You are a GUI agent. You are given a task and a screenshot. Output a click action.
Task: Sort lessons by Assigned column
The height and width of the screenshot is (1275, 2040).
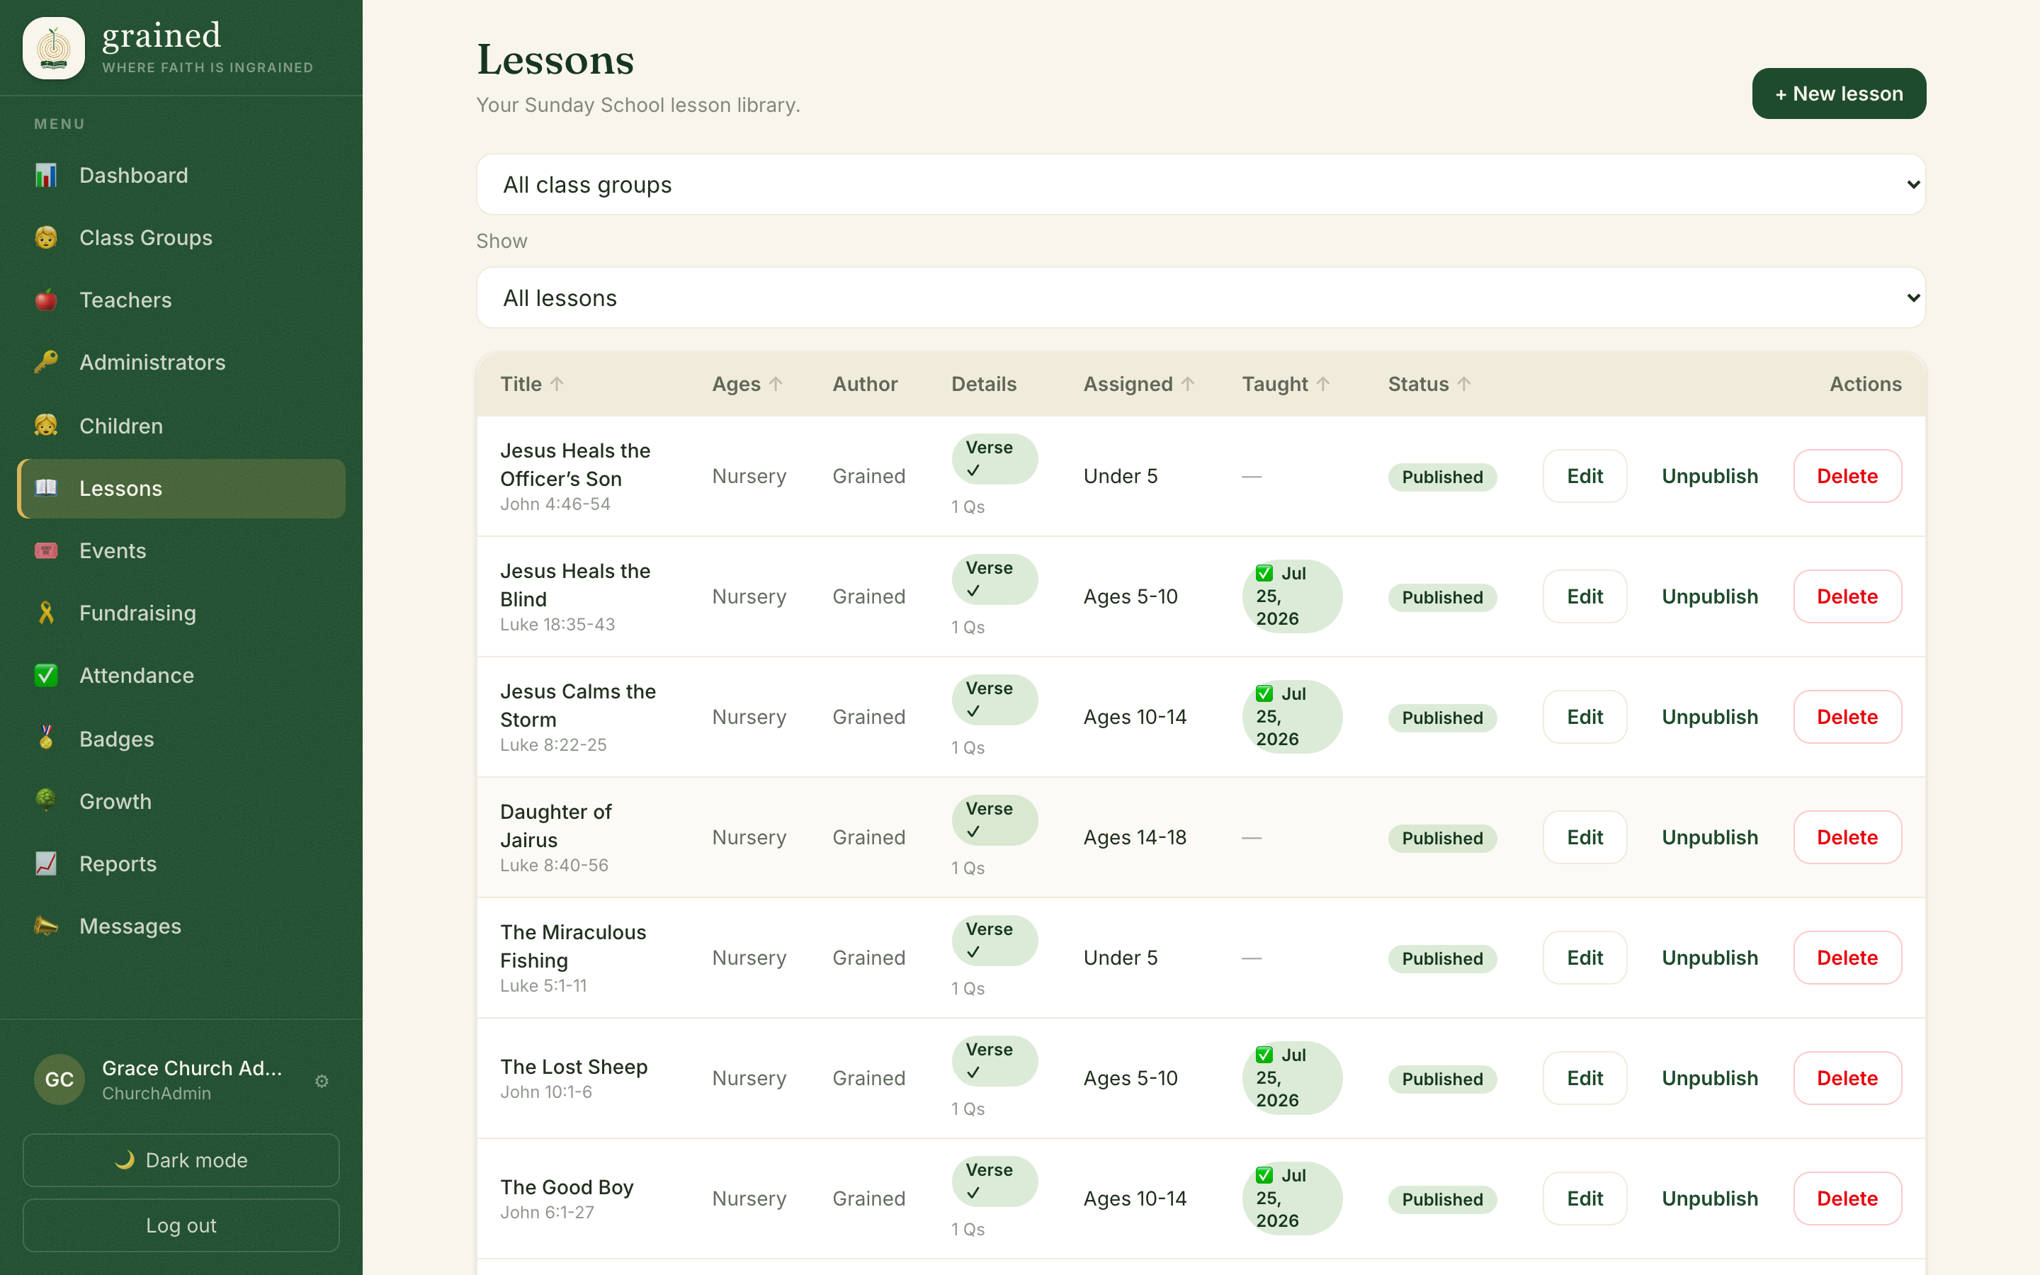[1139, 385]
